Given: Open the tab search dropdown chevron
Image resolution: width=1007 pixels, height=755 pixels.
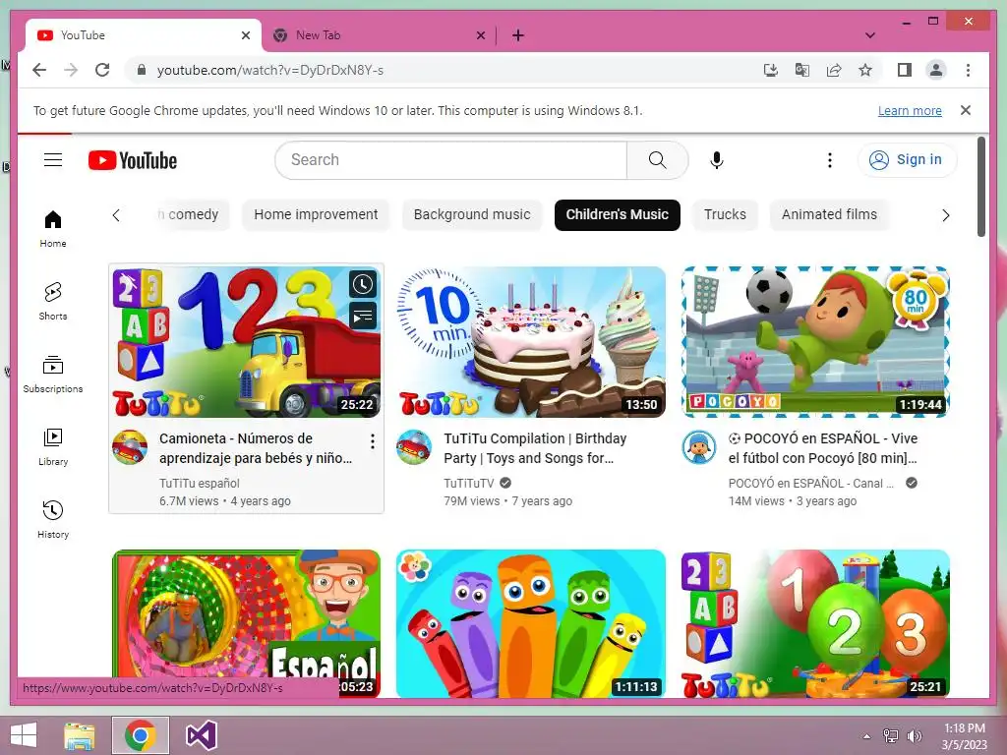Looking at the screenshot, I should (870, 35).
